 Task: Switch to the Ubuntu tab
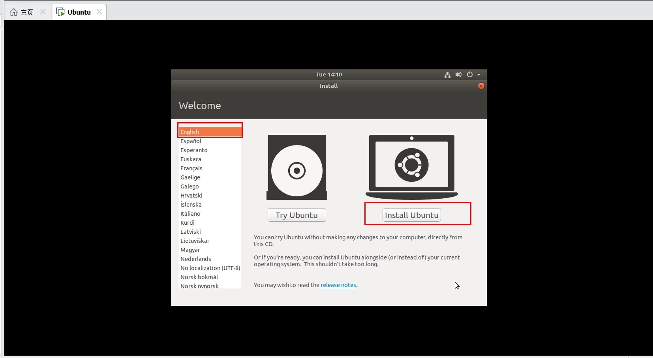tap(79, 11)
